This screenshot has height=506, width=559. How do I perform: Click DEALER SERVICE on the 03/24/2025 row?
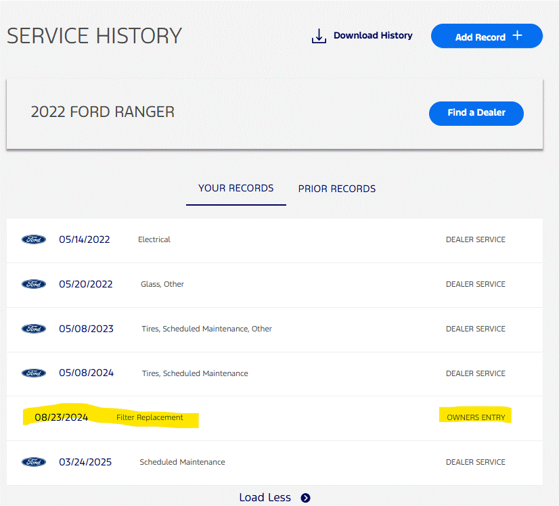tap(476, 462)
